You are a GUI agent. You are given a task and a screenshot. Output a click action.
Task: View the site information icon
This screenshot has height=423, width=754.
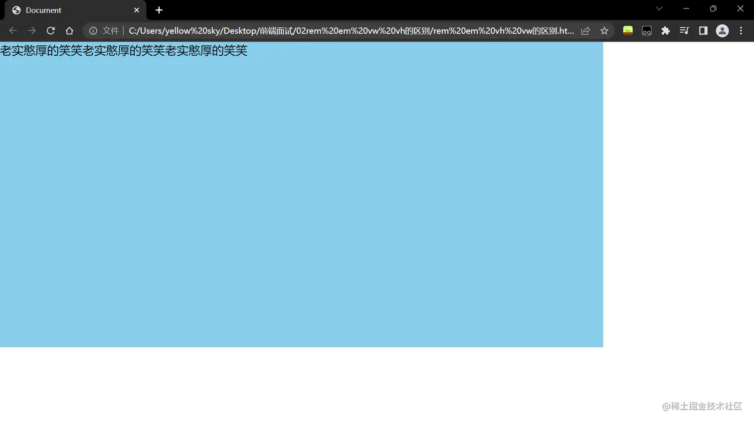(x=93, y=31)
